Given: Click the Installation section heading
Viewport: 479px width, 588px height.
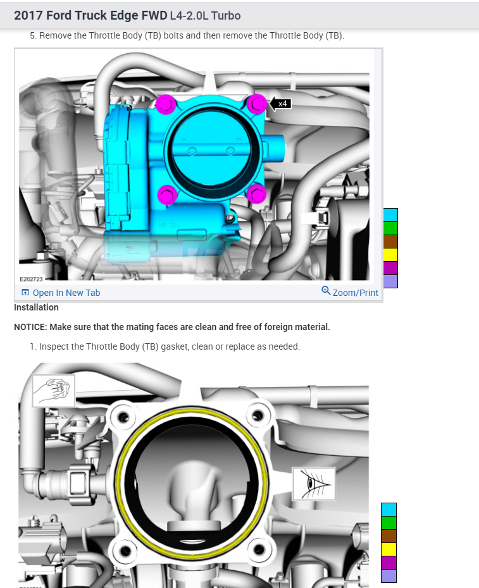Looking at the screenshot, I should pyautogui.click(x=36, y=307).
